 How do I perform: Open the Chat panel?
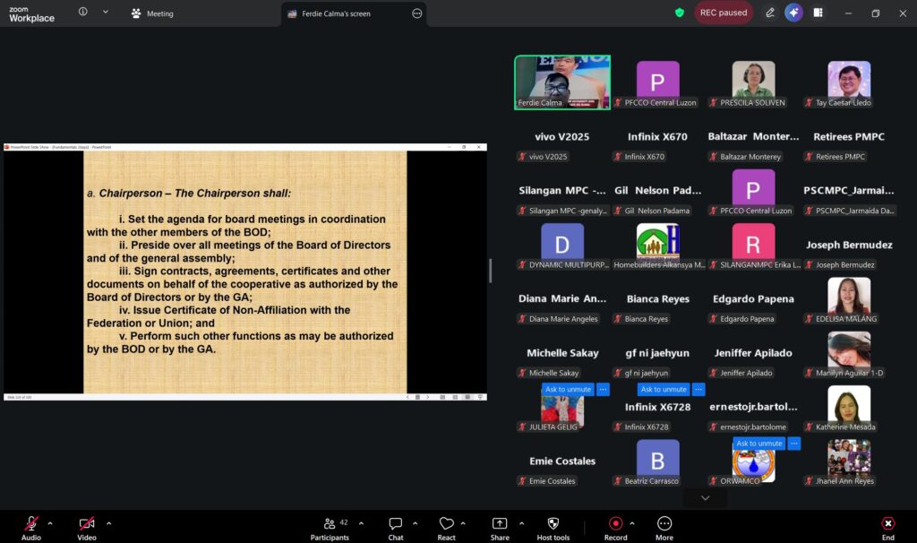(395, 527)
